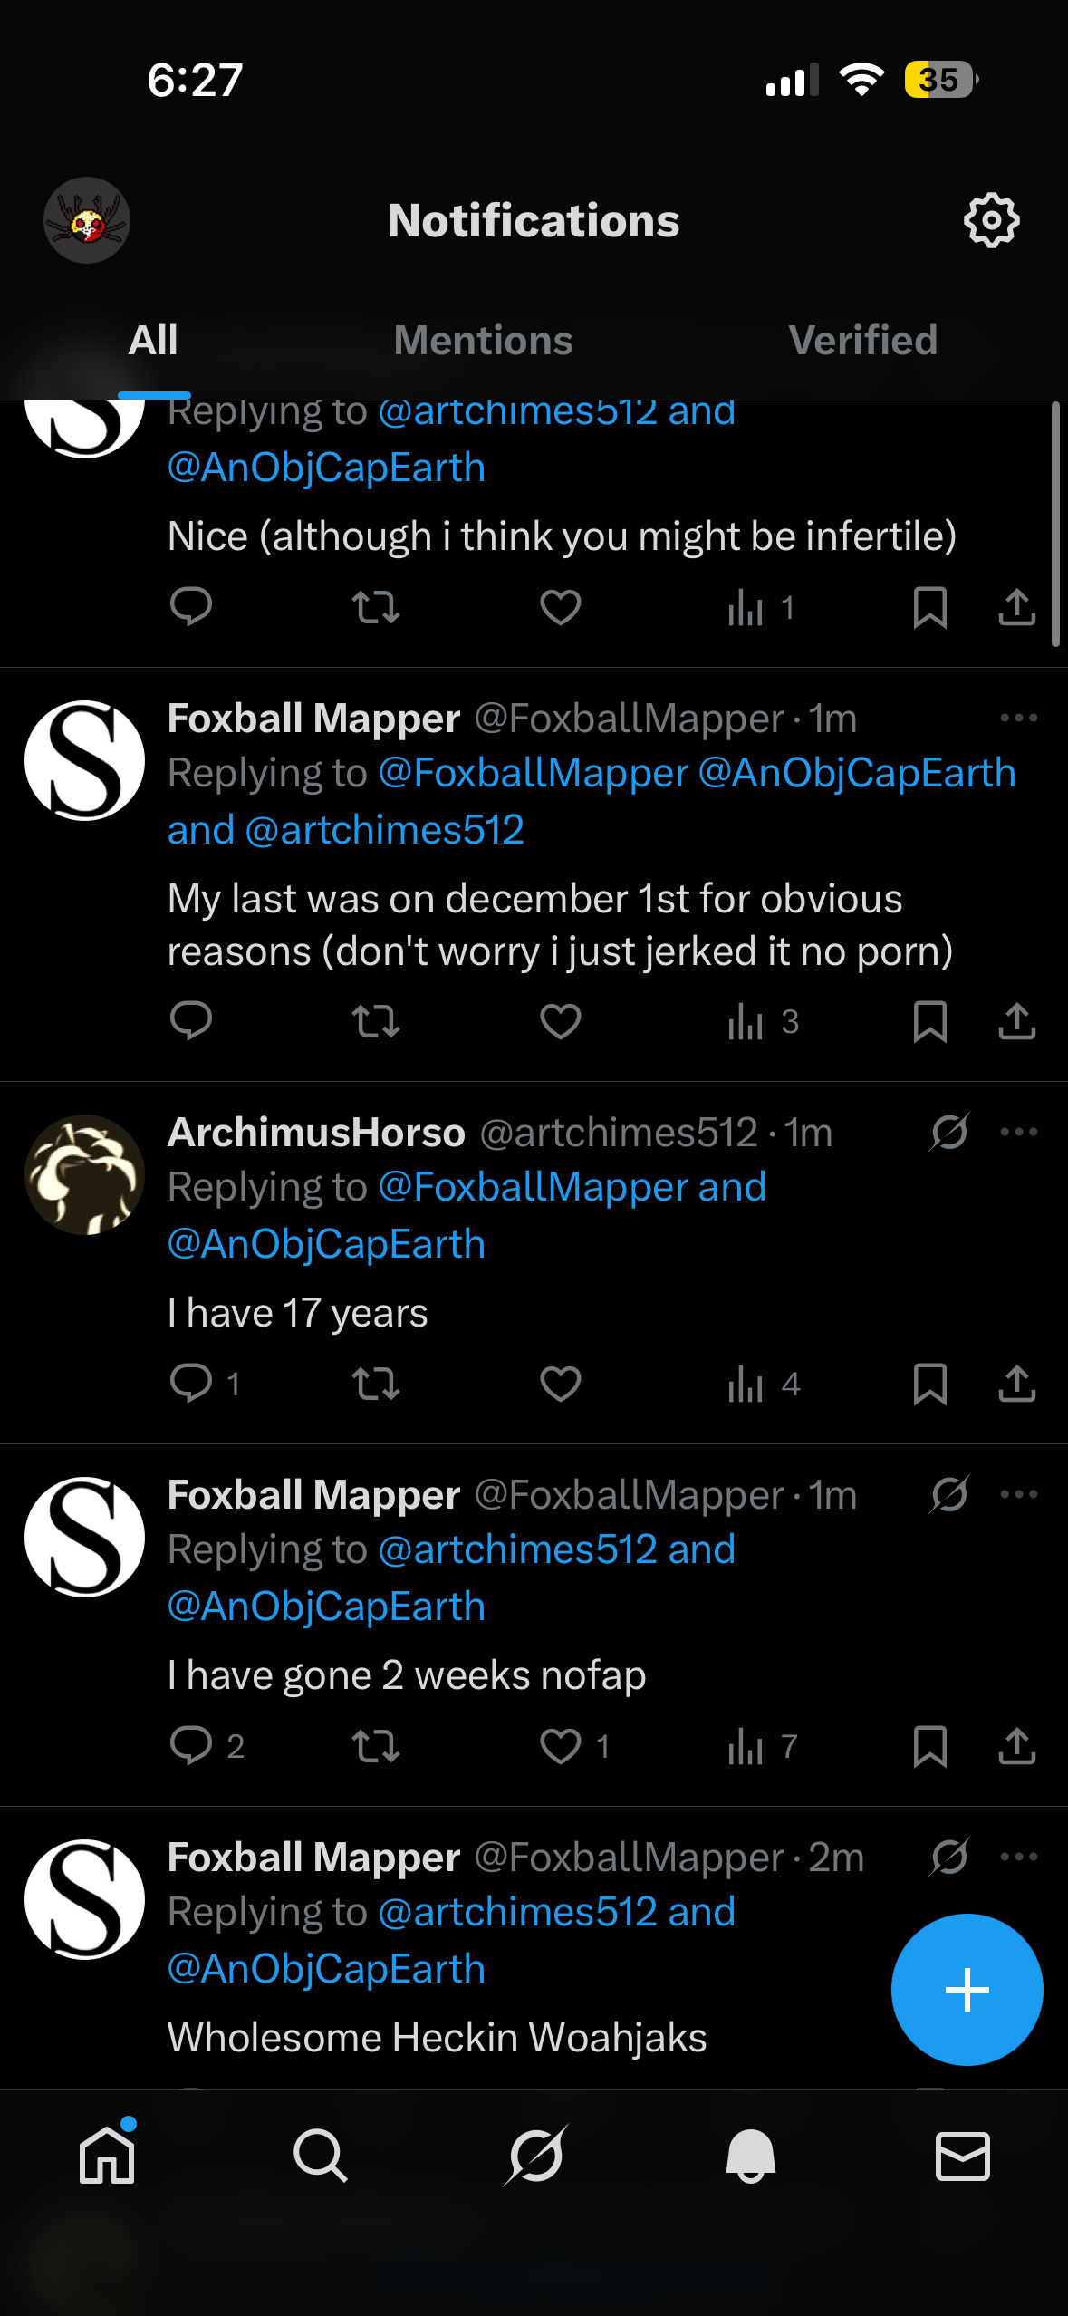This screenshot has height=2316, width=1068.
Task: Bookmark the "I have gone 2 weeks nofap" post
Action: pyautogui.click(x=929, y=1745)
